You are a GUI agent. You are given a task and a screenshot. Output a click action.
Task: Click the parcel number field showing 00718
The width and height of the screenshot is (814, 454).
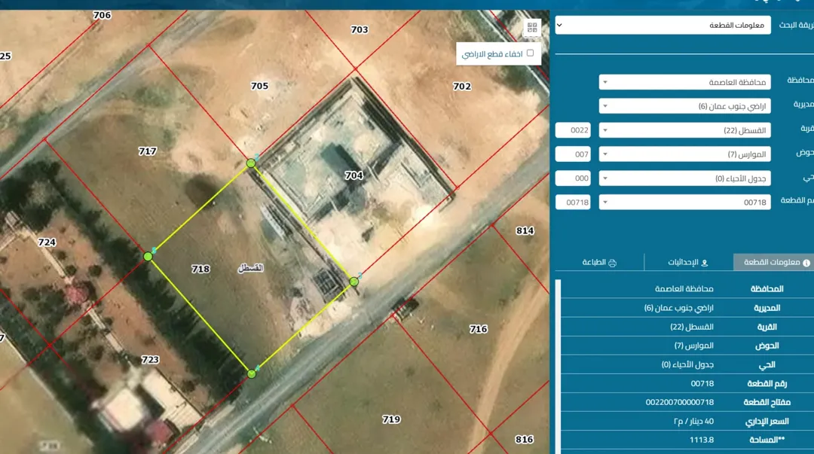click(x=573, y=203)
